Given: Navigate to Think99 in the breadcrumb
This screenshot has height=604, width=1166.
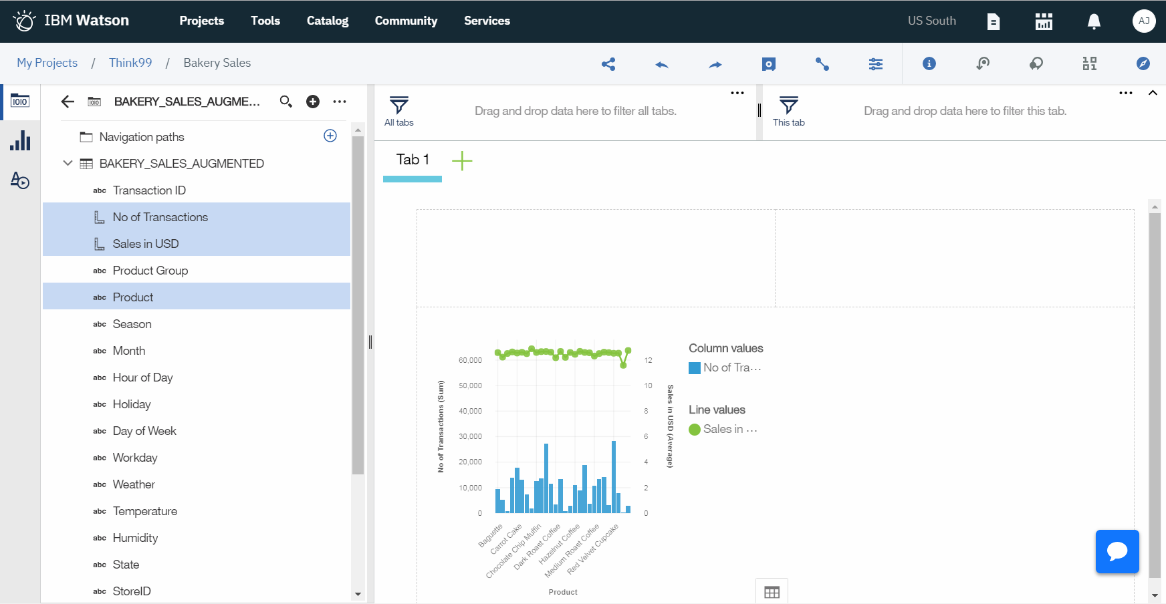Looking at the screenshot, I should pos(130,62).
